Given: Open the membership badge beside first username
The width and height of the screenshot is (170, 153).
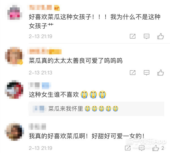Looking at the screenshot, I should [57, 8].
